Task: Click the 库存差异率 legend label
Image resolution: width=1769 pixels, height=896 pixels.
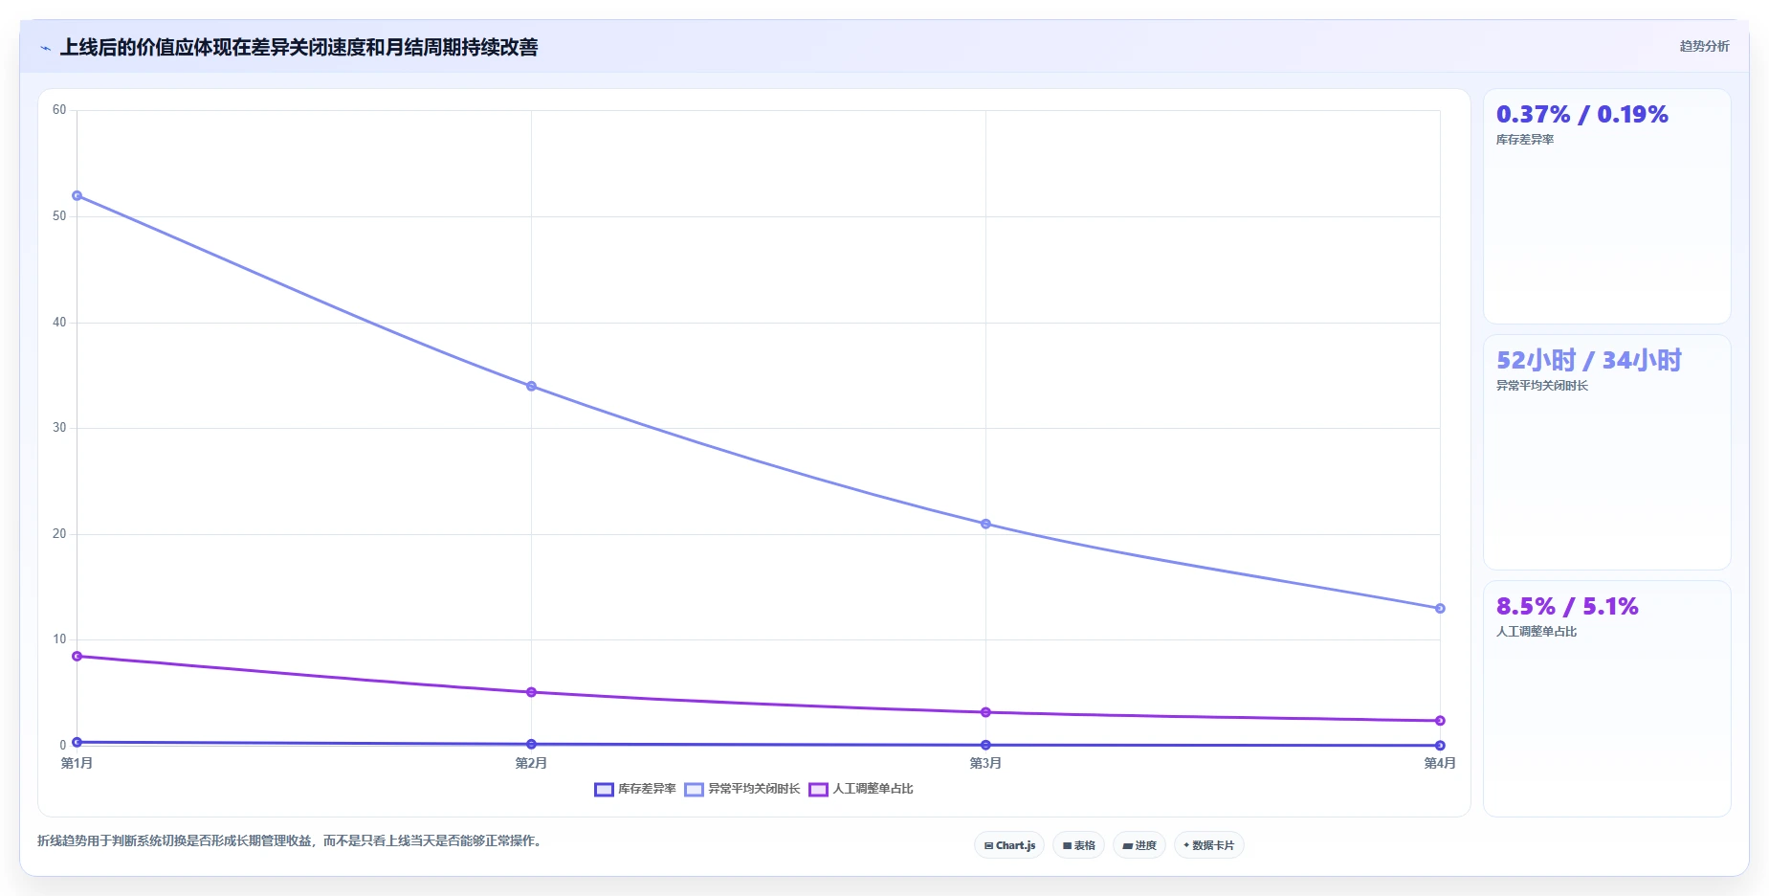Action: click(647, 789)
